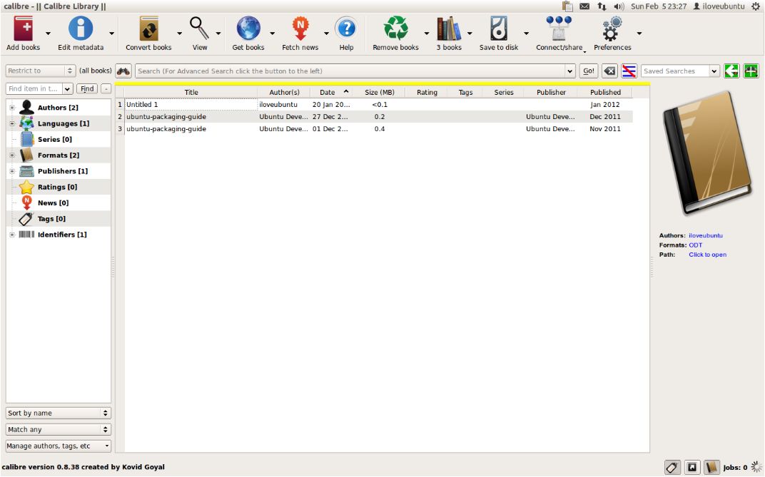Sort by Date column header

[x=331, y=93]
